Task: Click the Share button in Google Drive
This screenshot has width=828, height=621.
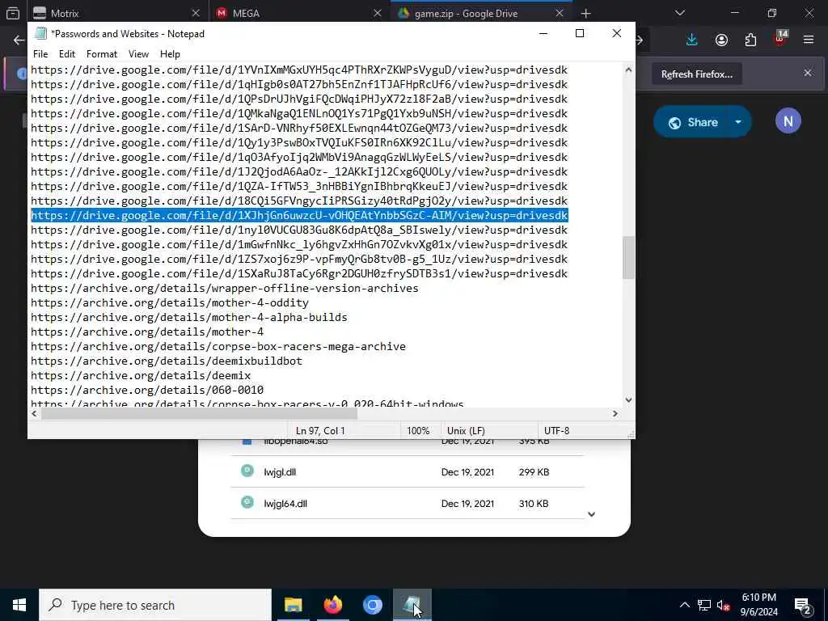Action: point(693,122)
